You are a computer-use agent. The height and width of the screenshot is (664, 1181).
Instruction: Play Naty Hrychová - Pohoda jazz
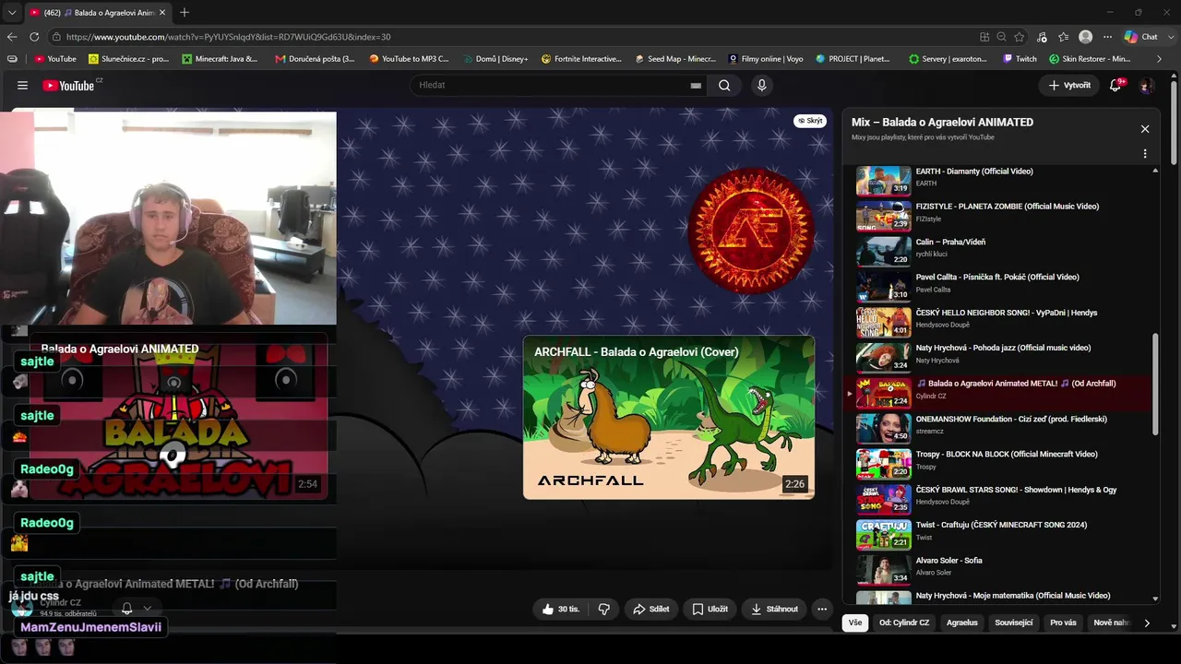(1000, 357)
